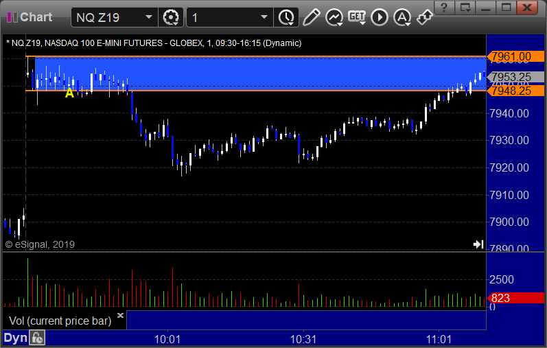
Task: Click the Vol (current price bar) label
Action: point(60,321)
